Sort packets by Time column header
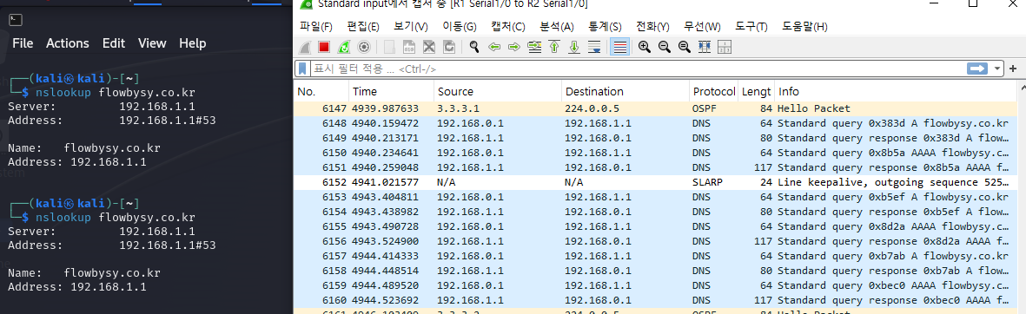1026x314 pixels. pos(391,91)
